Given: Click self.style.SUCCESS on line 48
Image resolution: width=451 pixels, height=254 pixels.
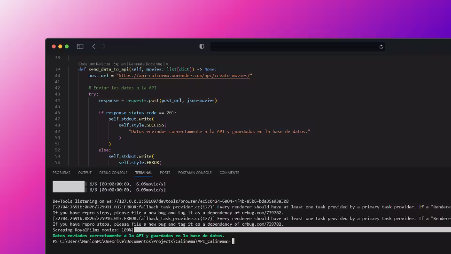Looking at the screenshot, I should click(141, 125).
